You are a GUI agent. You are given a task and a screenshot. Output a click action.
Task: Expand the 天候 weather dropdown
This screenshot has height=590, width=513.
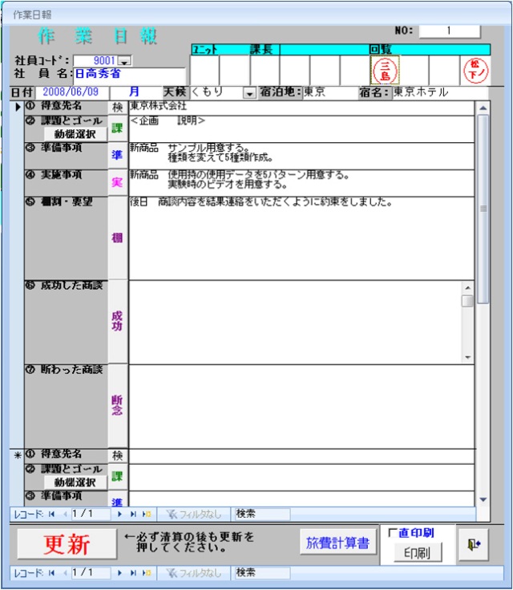(x=248, y=92)
